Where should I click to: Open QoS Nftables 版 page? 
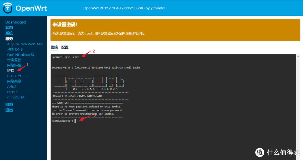point(21,55)
